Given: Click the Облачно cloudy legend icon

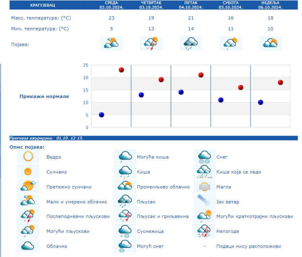Looking at the screenshot, I should pos(28,246).
